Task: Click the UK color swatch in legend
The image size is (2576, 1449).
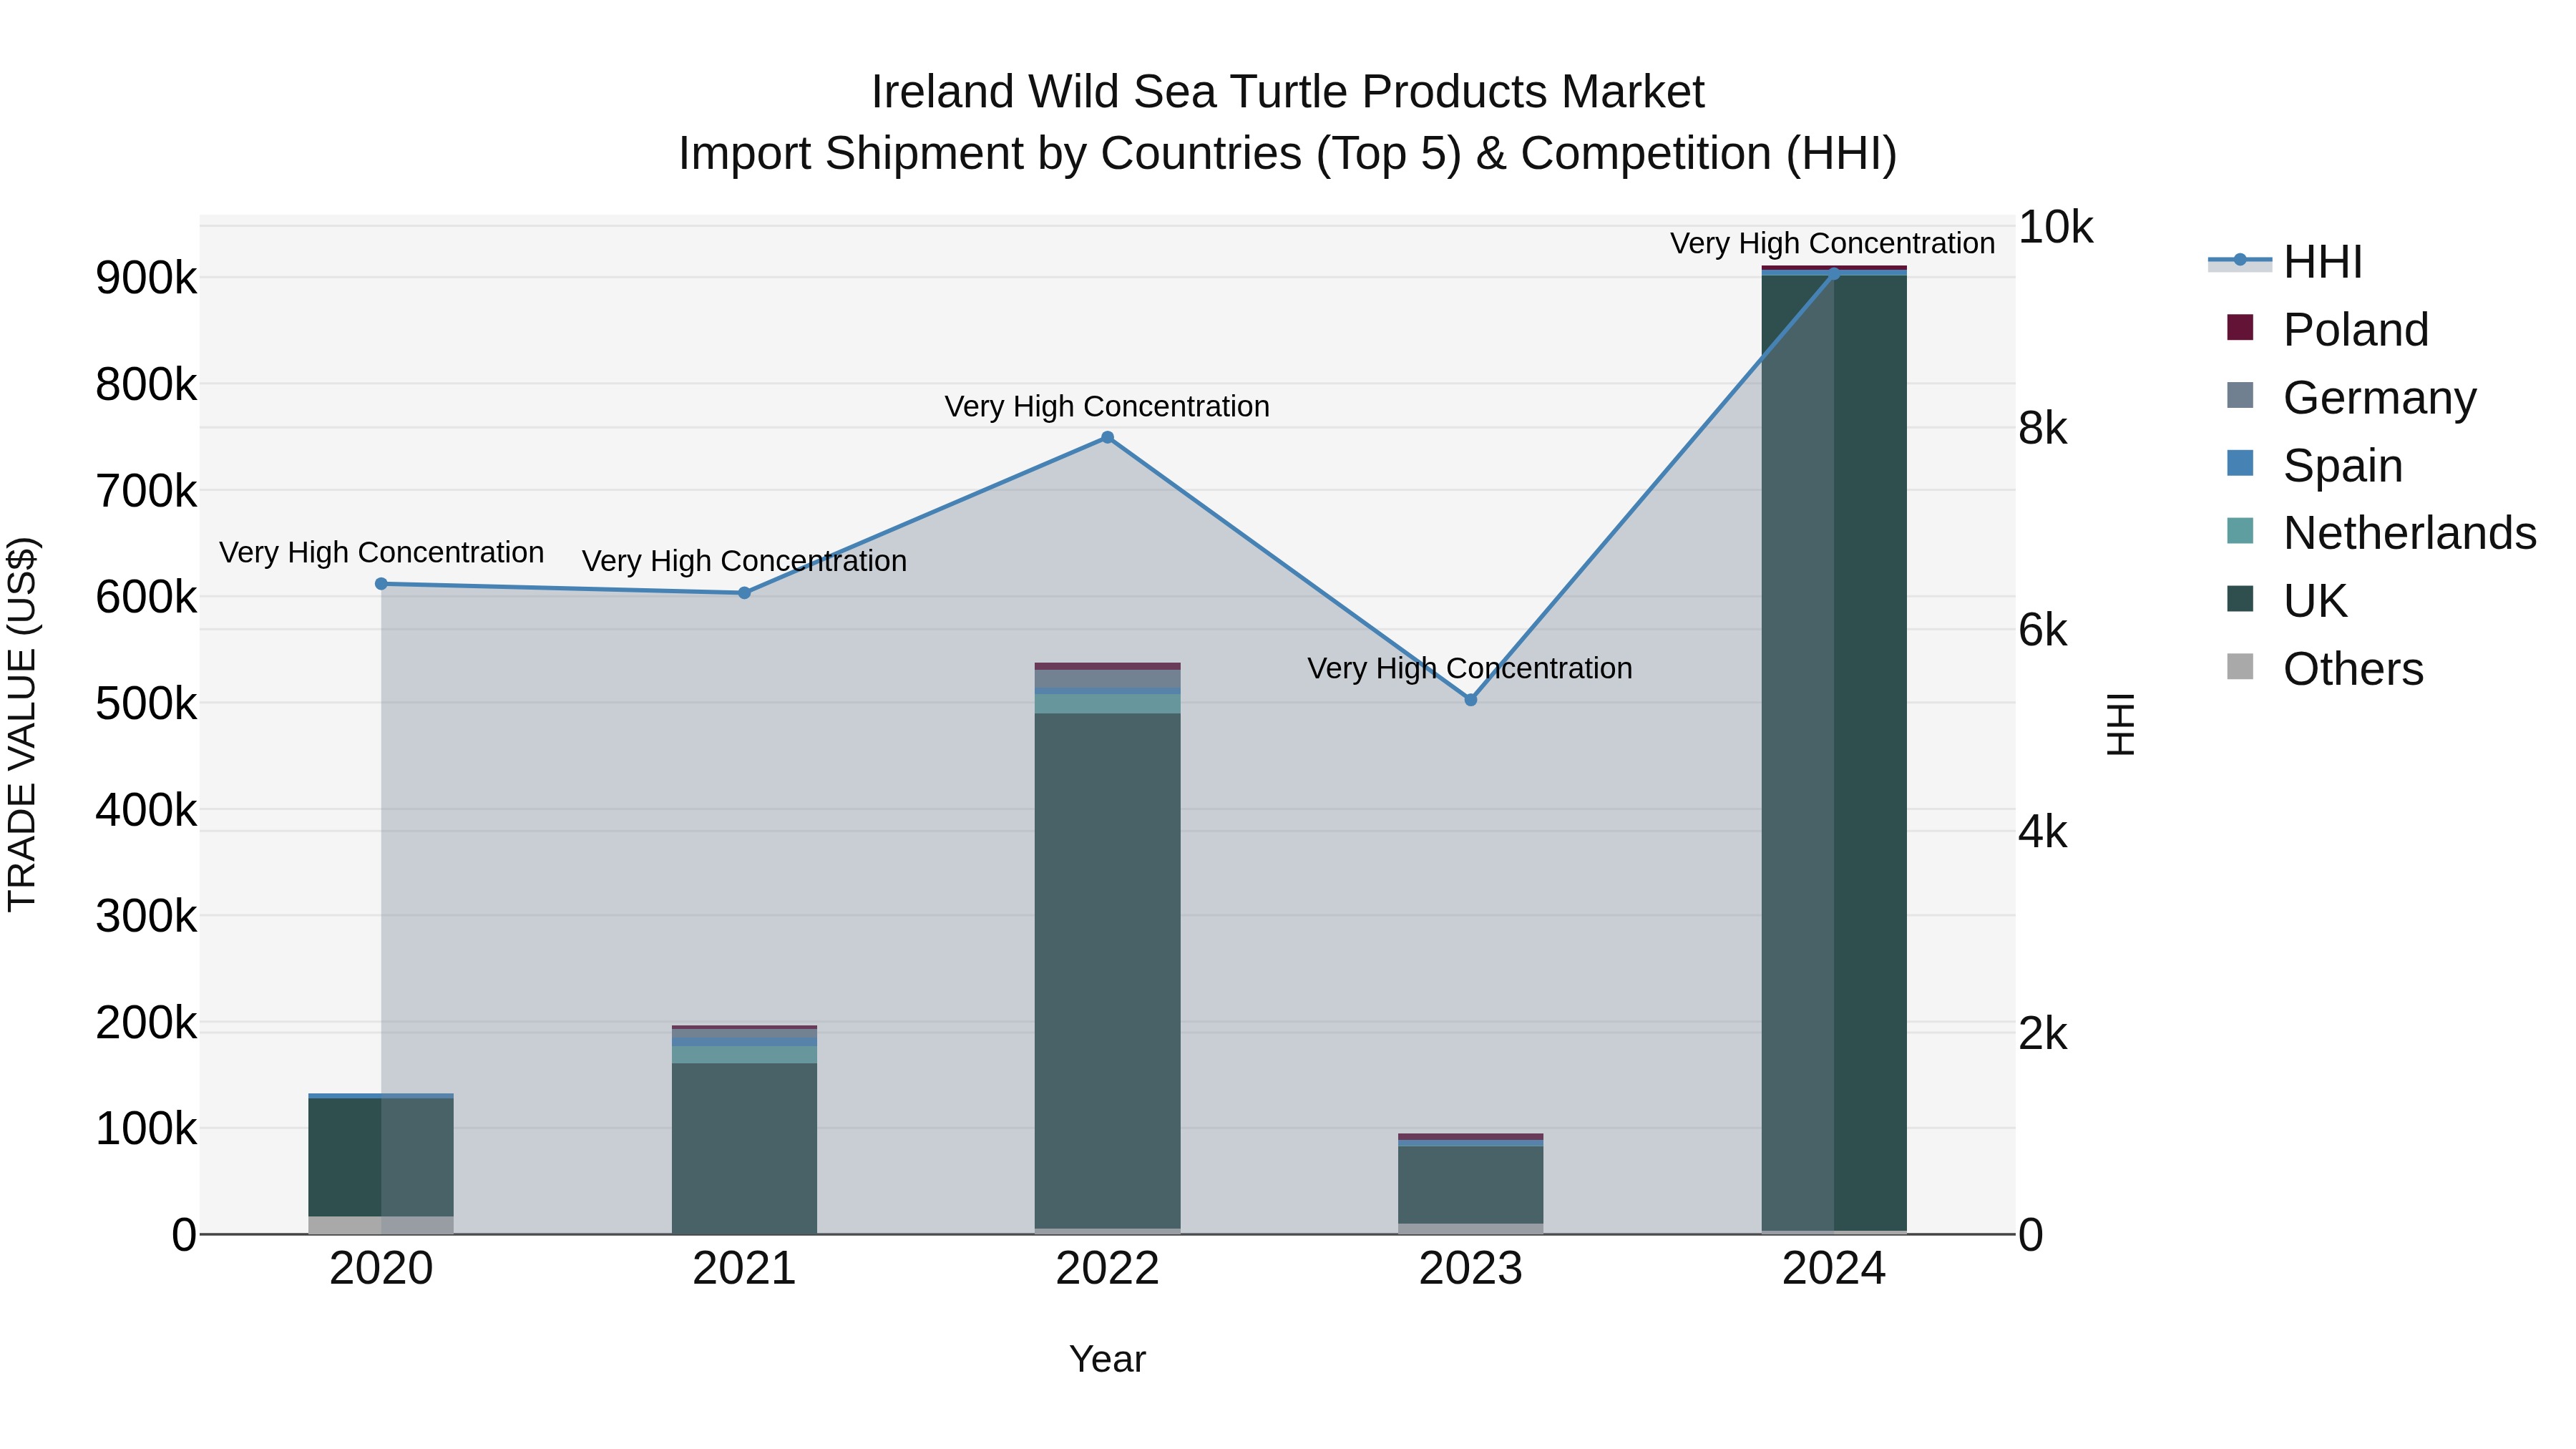Action: 2240,599
